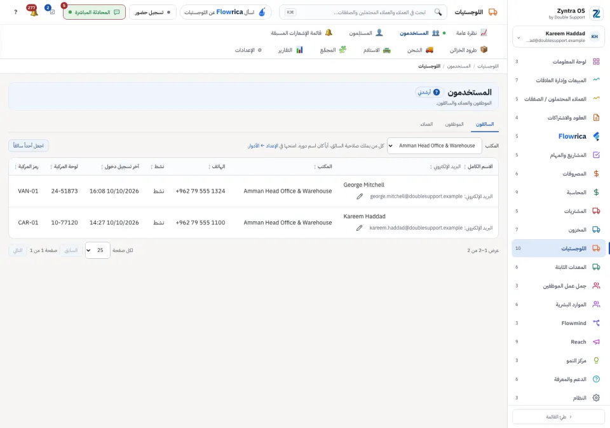Viewport: 610px width, 428px height.
Task: Click التالي next page button
Action: (18, 251)
